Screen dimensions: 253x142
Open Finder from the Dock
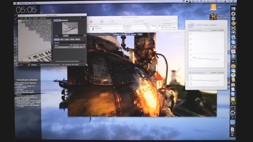pos(233,9)
